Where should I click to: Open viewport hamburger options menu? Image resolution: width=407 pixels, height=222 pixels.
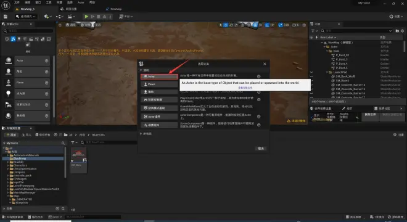point(60,25)
